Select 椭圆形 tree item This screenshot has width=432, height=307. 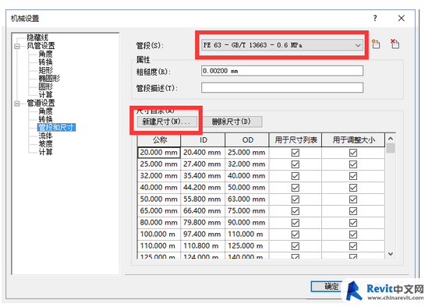click(x=49, y=79)
